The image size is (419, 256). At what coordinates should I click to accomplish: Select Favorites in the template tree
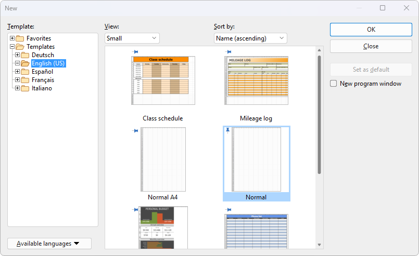[x=39, y=38]
